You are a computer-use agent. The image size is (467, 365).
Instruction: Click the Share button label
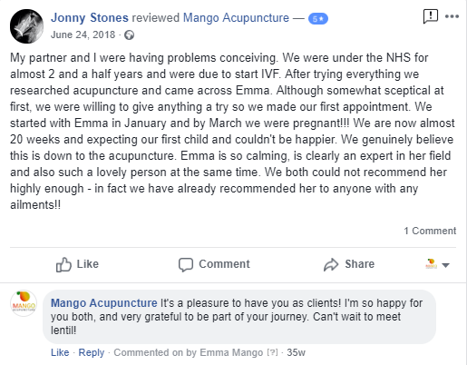pyautogui.click(x=360, y=264)
